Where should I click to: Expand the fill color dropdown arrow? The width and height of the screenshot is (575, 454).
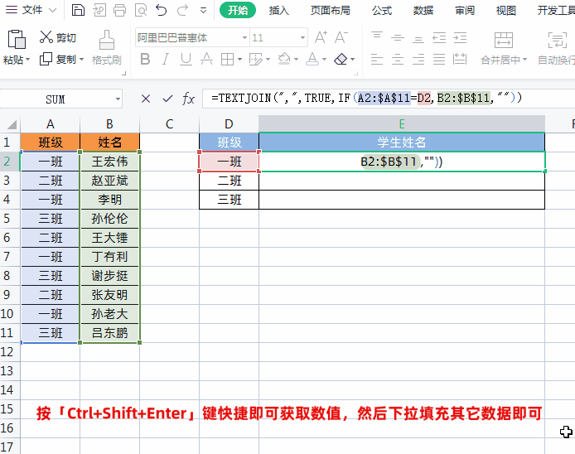297,59
